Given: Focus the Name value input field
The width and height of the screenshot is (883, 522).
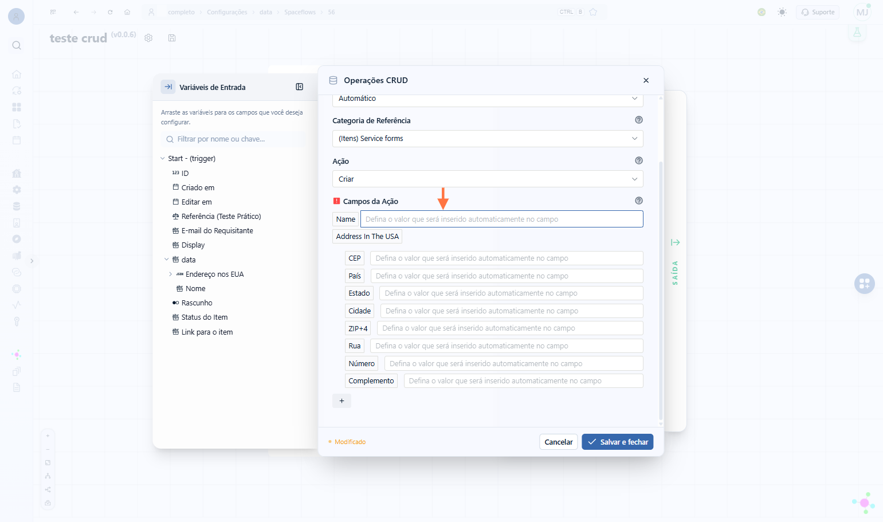Looking at the screenshot, I should 502,219.
